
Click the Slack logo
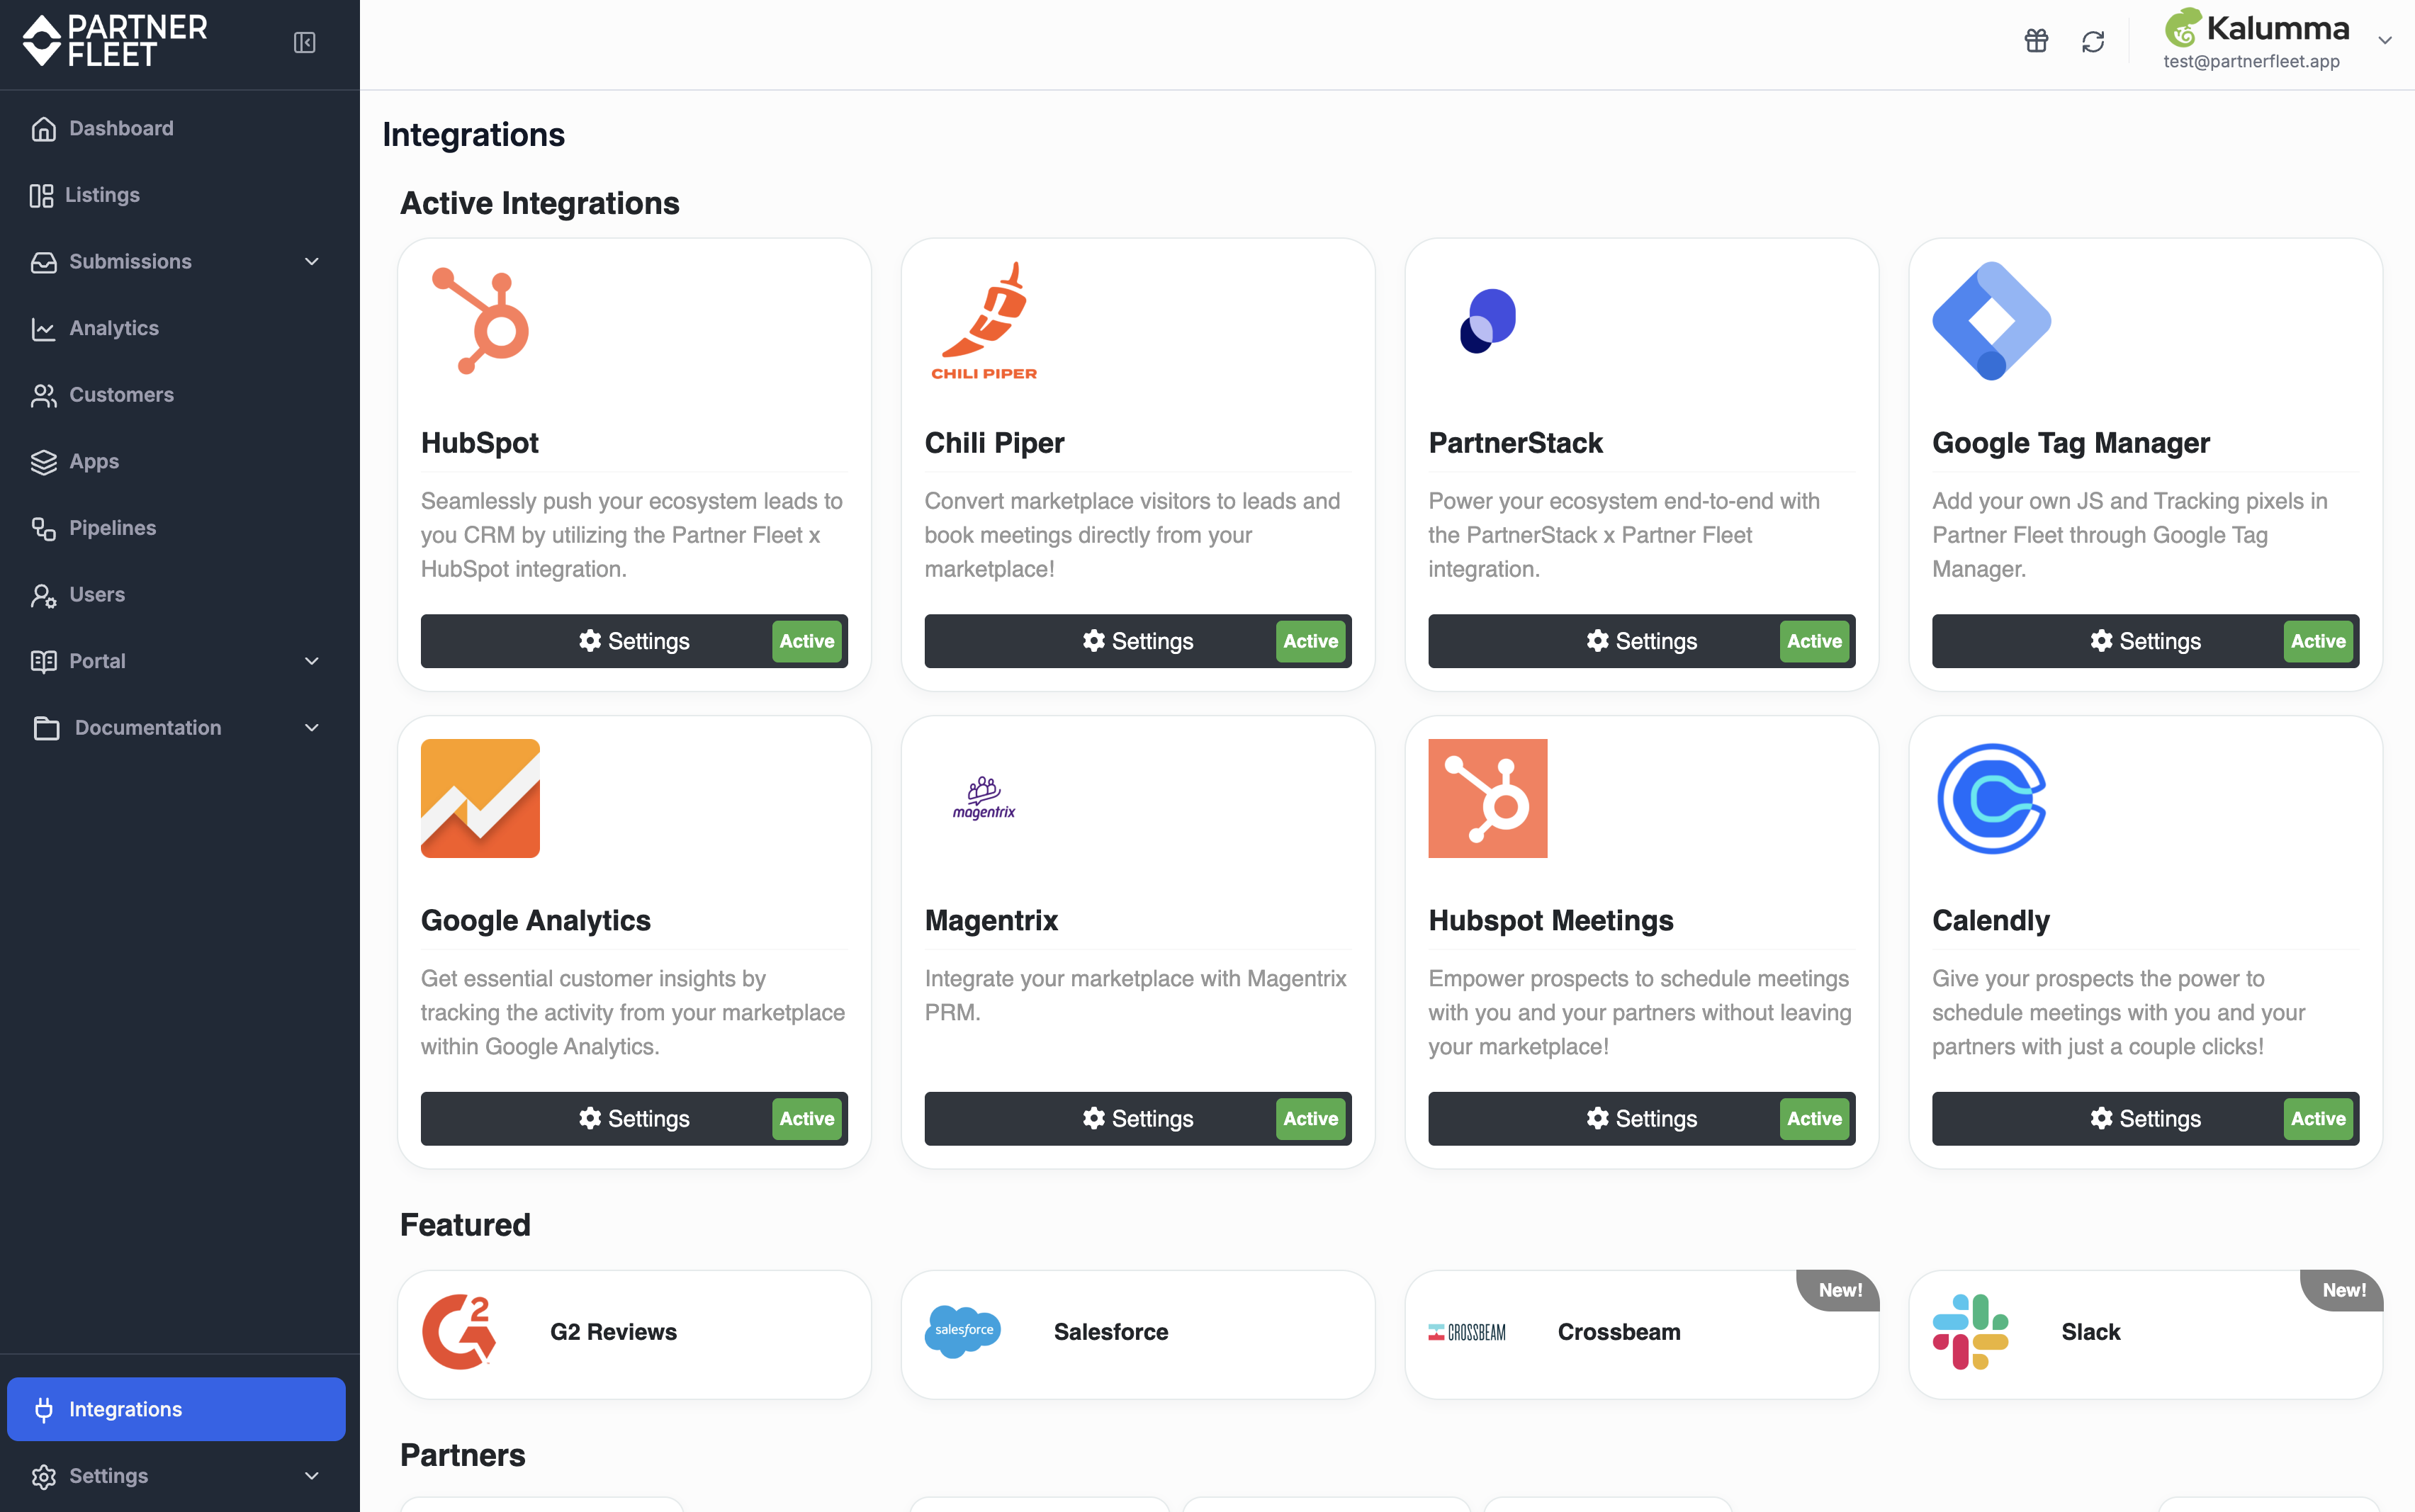click(x=1971, y=1332)
